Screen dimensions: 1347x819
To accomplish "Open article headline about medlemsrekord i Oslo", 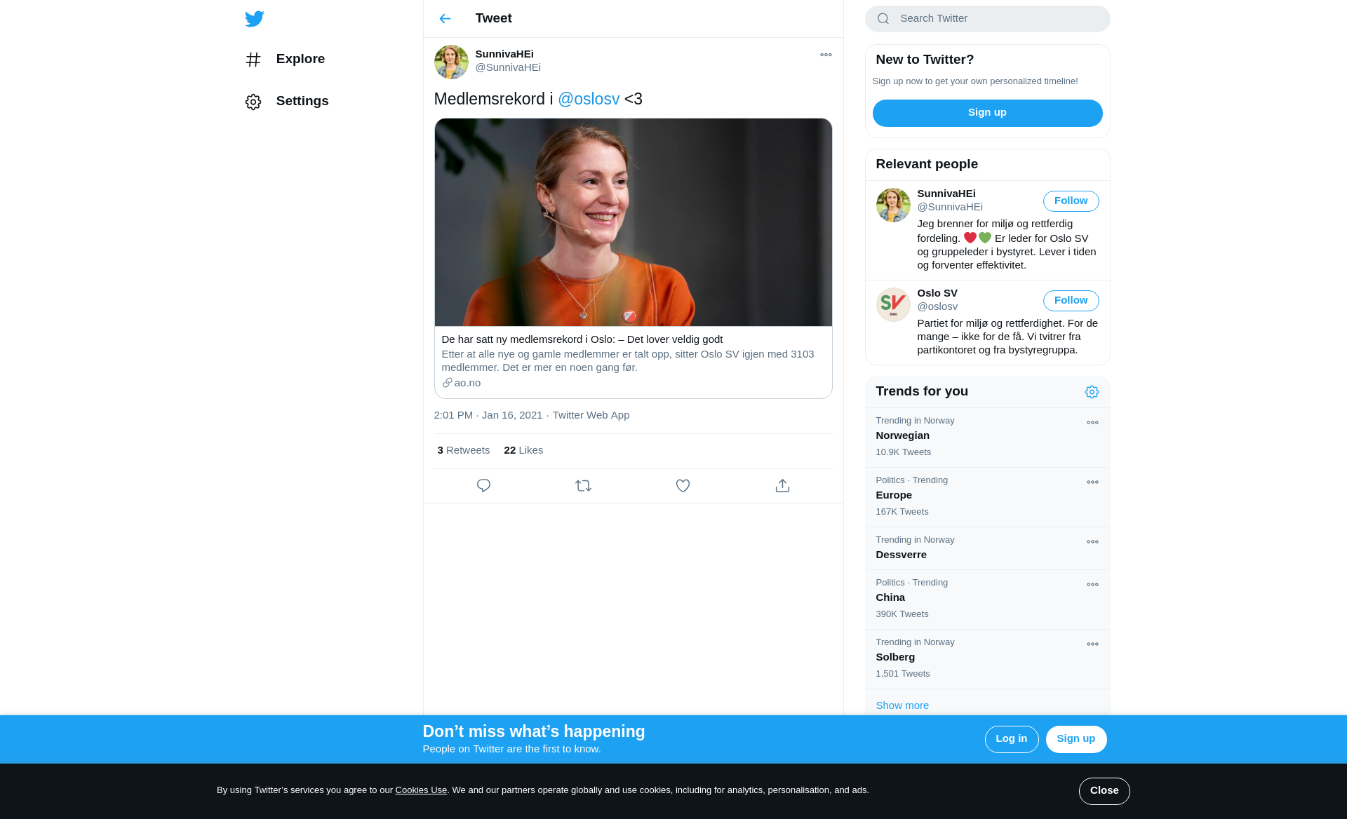I will (582, 339).
